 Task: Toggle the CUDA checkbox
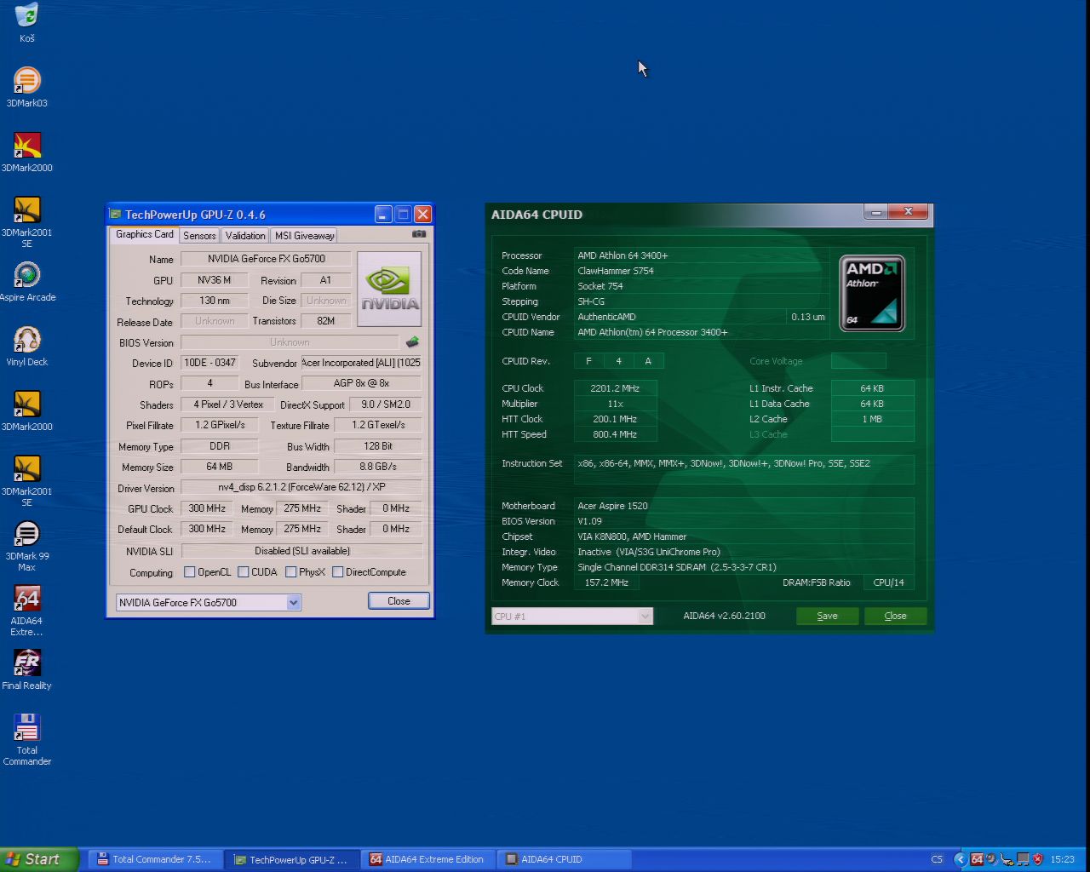pos(244,572)
